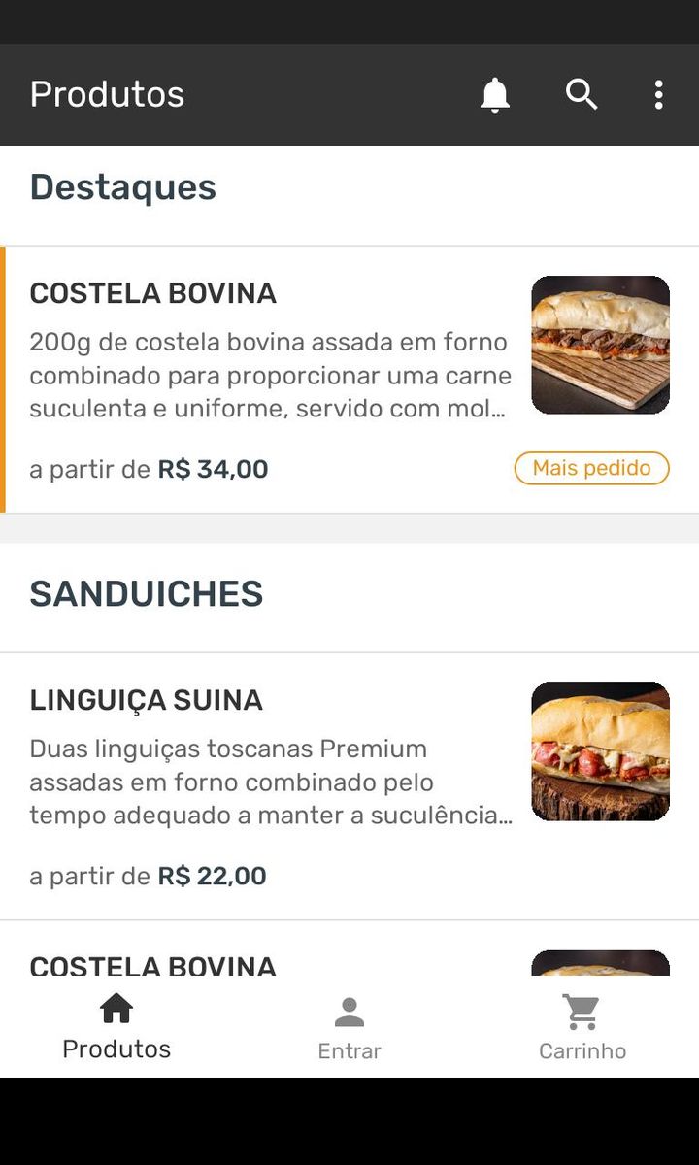Tap the shopping cart icon

click(582, 1013)
